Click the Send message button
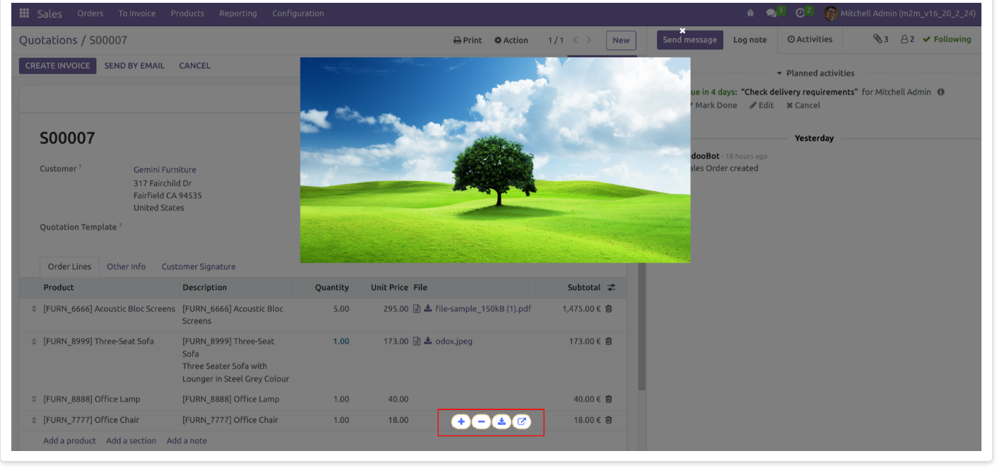 coord(690,40)
